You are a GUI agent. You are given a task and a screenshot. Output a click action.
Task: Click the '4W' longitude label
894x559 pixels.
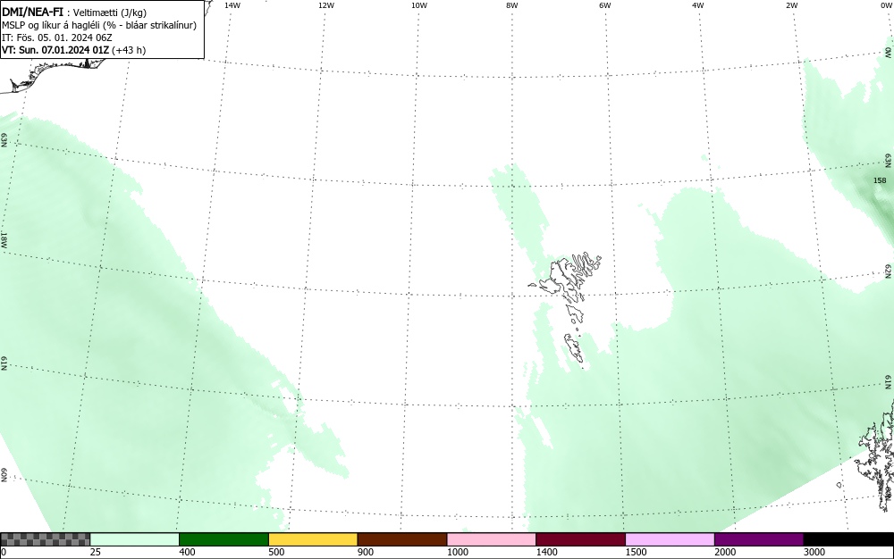pos(698,5)
